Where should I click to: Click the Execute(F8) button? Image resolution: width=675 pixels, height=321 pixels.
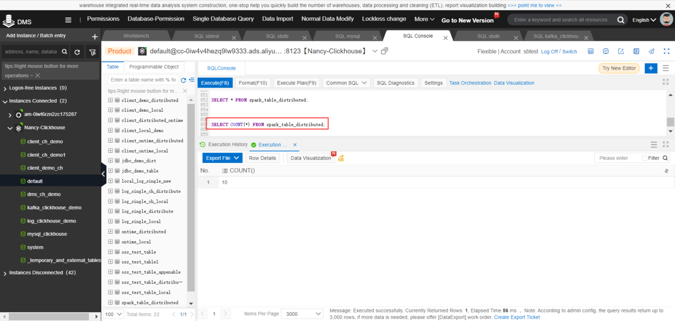tap(215, 83)
